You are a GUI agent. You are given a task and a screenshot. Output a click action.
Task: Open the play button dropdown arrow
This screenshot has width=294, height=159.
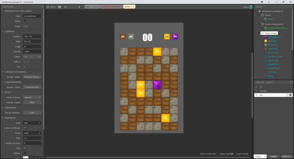coord(82,7)
